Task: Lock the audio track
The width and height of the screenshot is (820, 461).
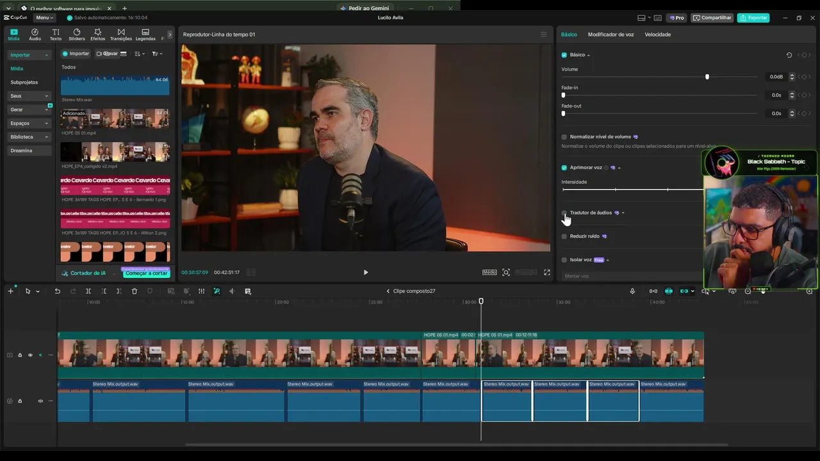Action: (x=20, y=401)
